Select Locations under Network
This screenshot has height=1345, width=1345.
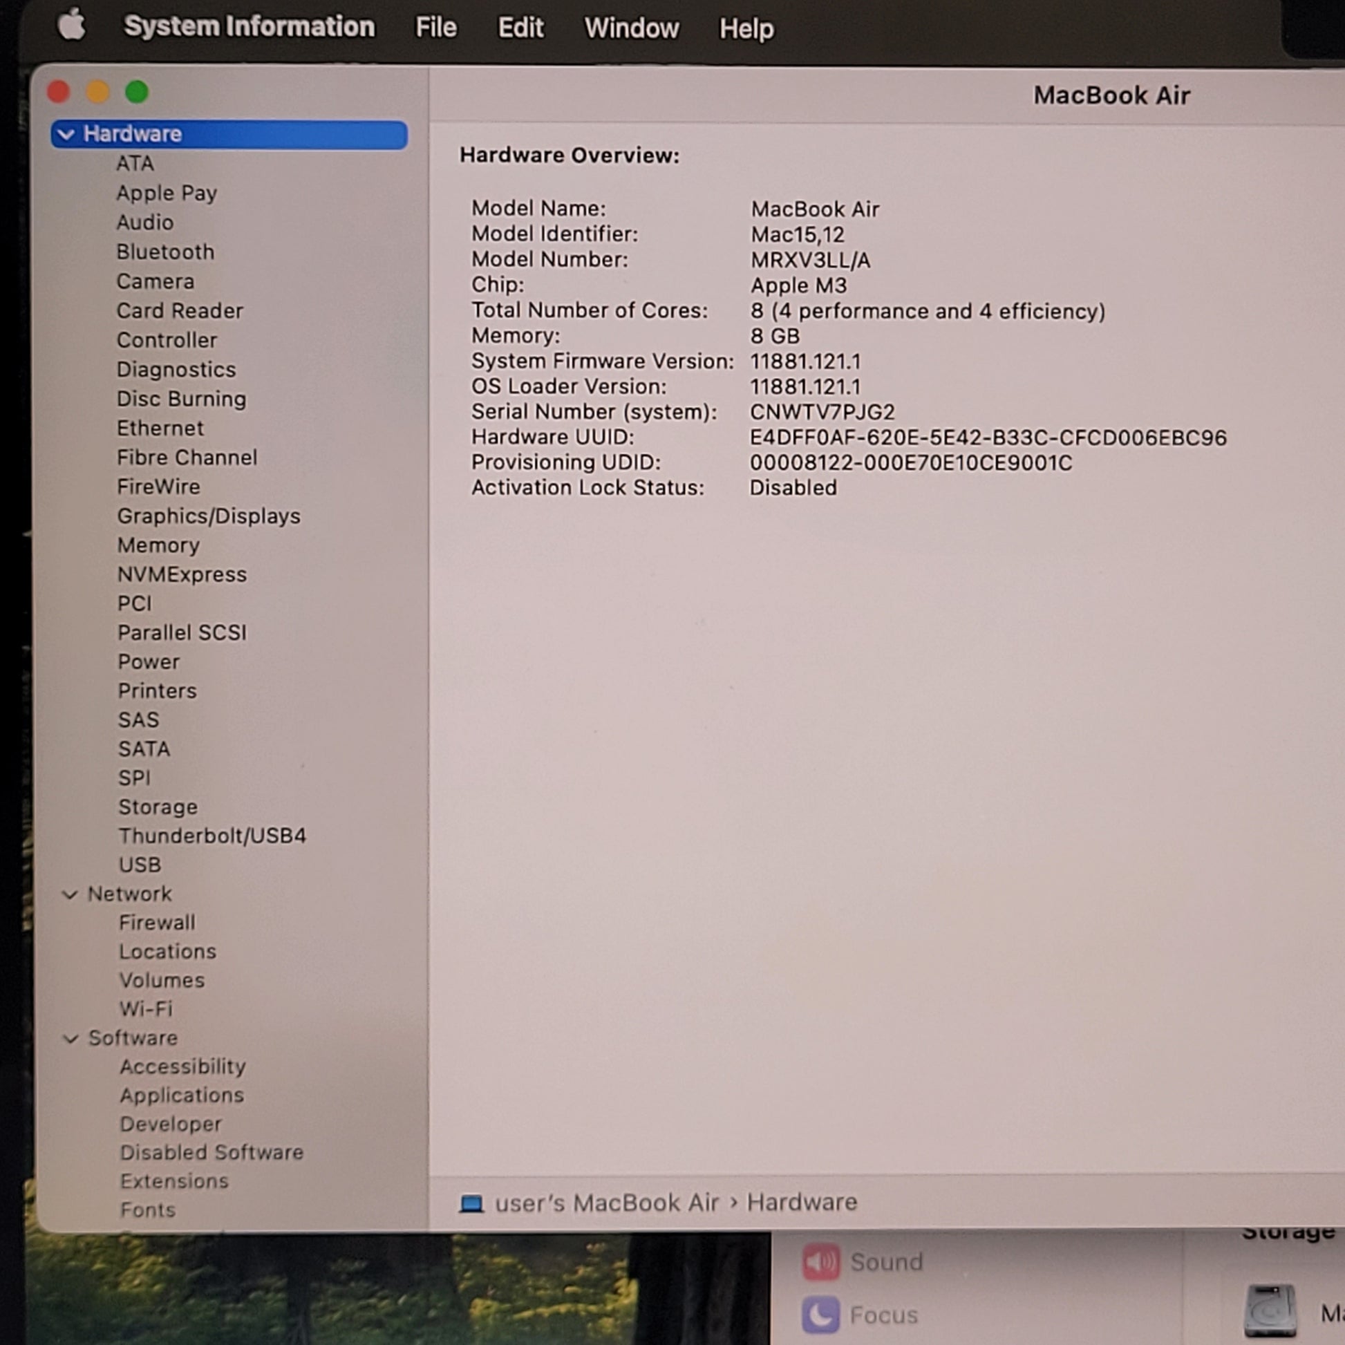[168, 951]
